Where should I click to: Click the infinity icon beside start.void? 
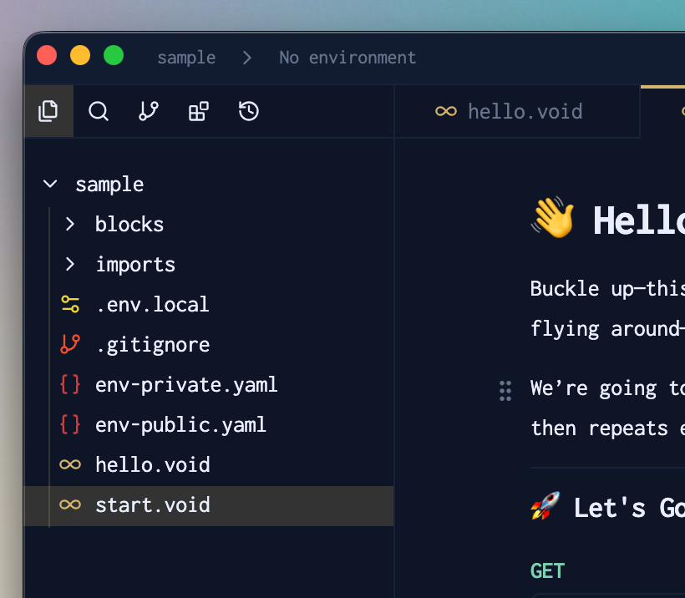[70, 505]
